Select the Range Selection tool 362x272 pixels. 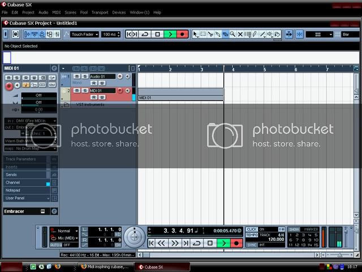pyautogui.click(x=203, y=35)
